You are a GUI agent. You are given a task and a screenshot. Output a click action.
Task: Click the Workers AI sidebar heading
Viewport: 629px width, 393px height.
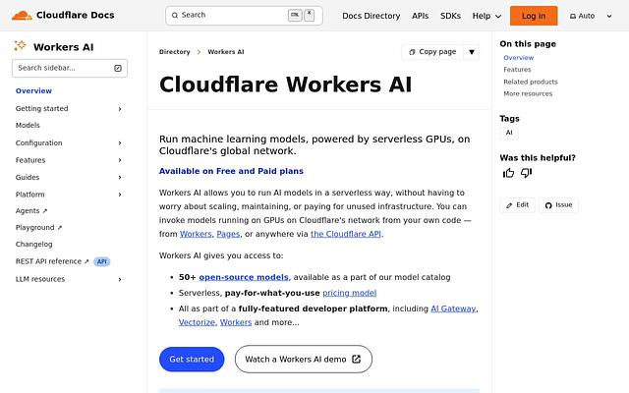click(x=63, y=47)
